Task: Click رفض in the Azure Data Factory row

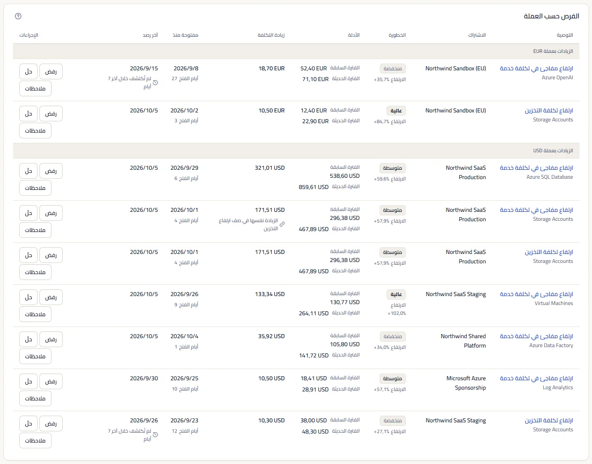Action: (51, 339)
